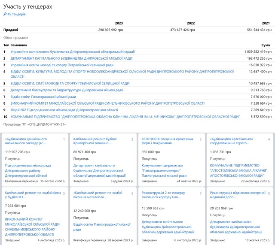Open tender Реконструкція 2-го поверху головного корпусу
Screen dimensions: 275x245
(163, 195)
